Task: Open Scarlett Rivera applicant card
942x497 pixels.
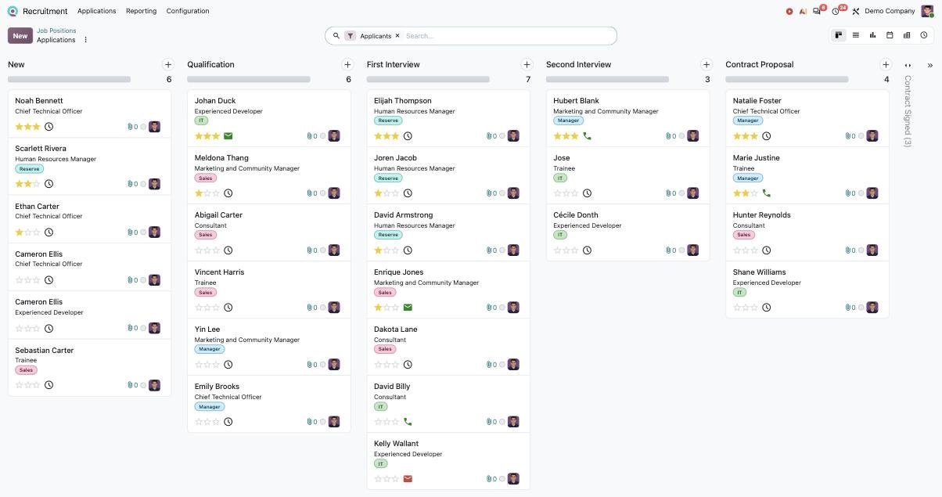Action: point(89,167)
